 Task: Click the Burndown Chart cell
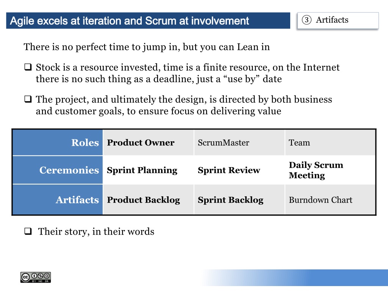tap(330, 199)
